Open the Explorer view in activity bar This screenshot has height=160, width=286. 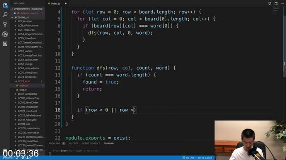(5, 5)
